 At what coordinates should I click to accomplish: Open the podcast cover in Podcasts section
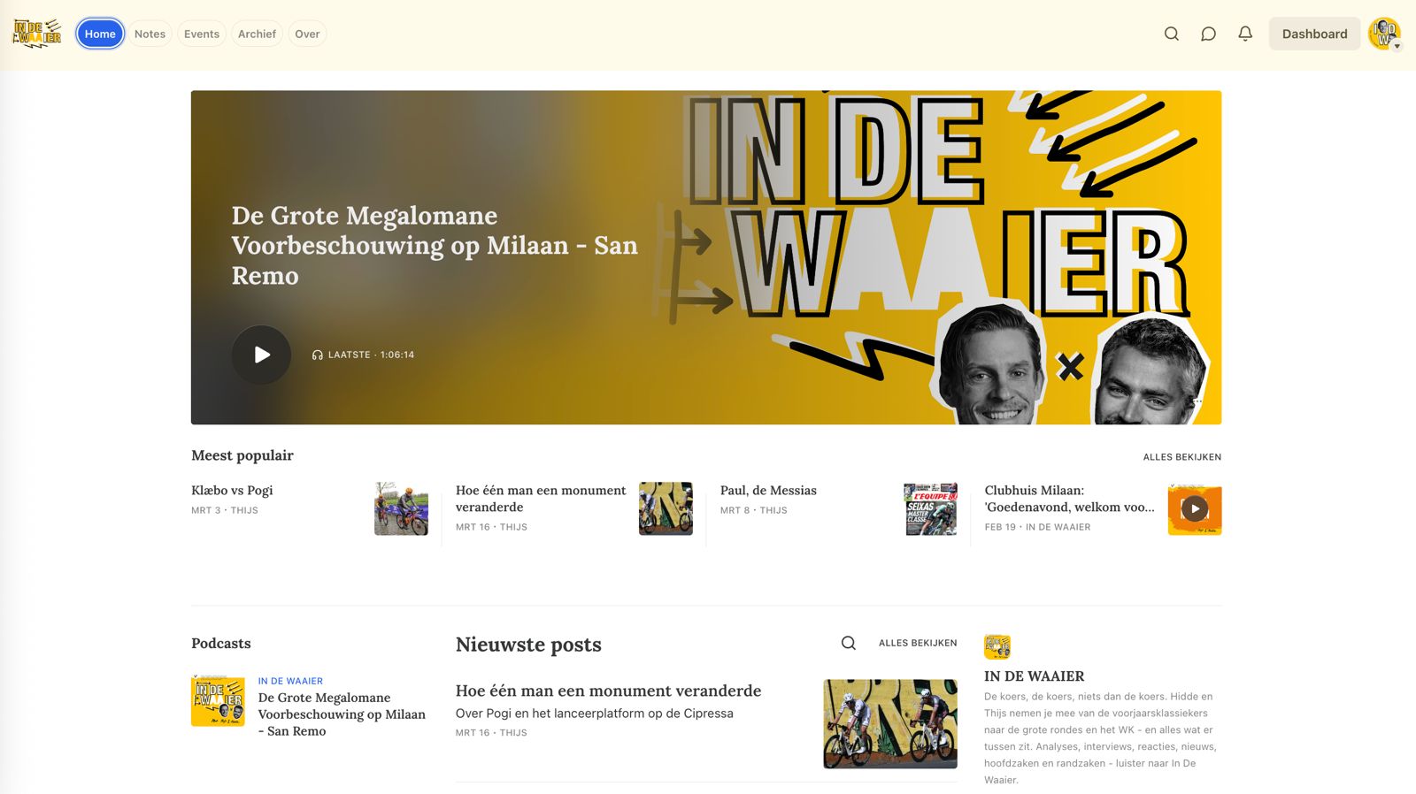tap(218, 700)
